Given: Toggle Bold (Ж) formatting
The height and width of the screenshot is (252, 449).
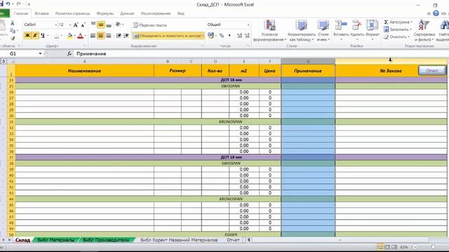Looking at the screenshot, I should (27, 36).
